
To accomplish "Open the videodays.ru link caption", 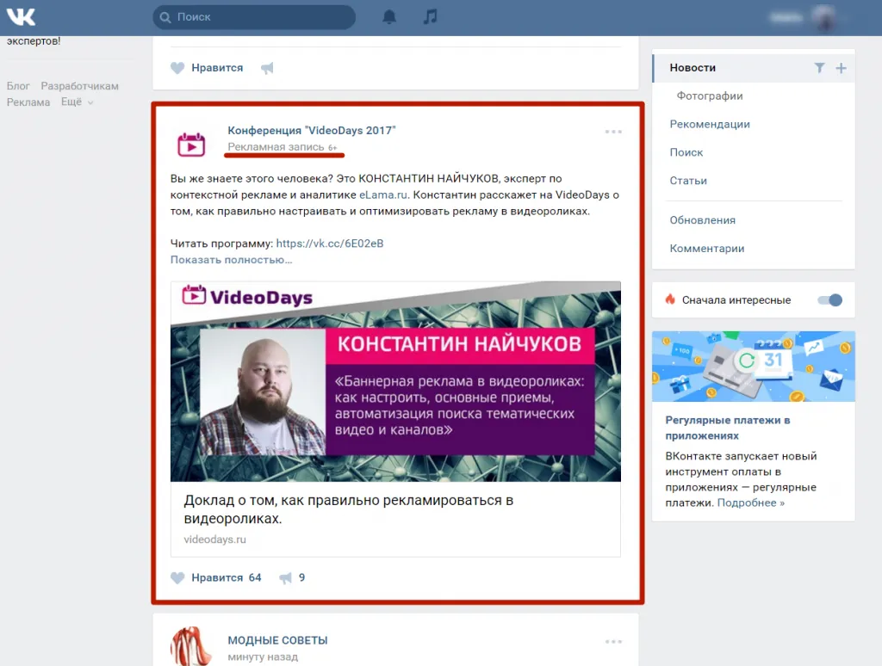I will click(x=214, y=539).
